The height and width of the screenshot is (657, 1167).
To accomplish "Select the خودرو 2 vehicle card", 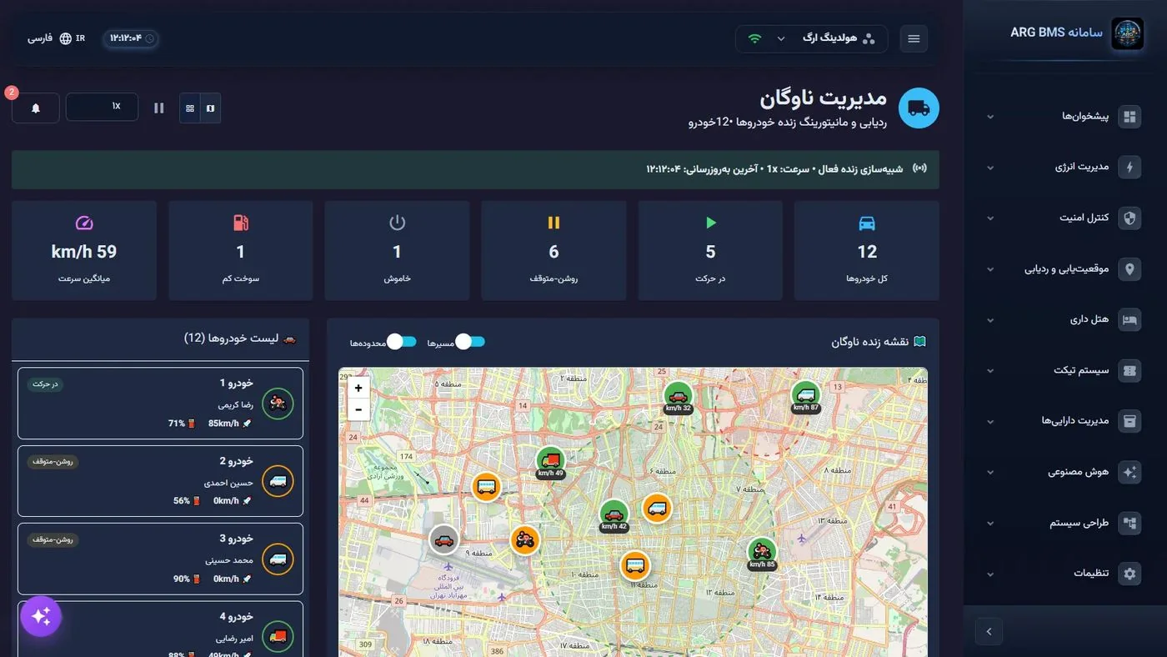I will coord(160,481).
